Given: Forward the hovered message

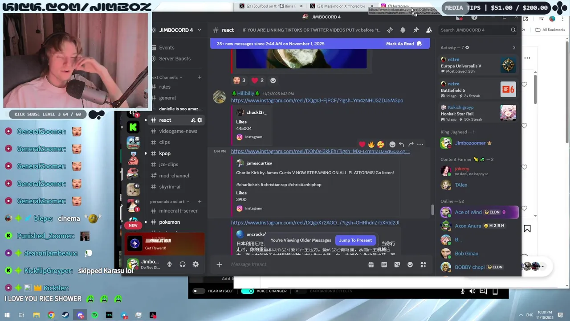Looking at the screenshot, I should click(x=411, y=144).
